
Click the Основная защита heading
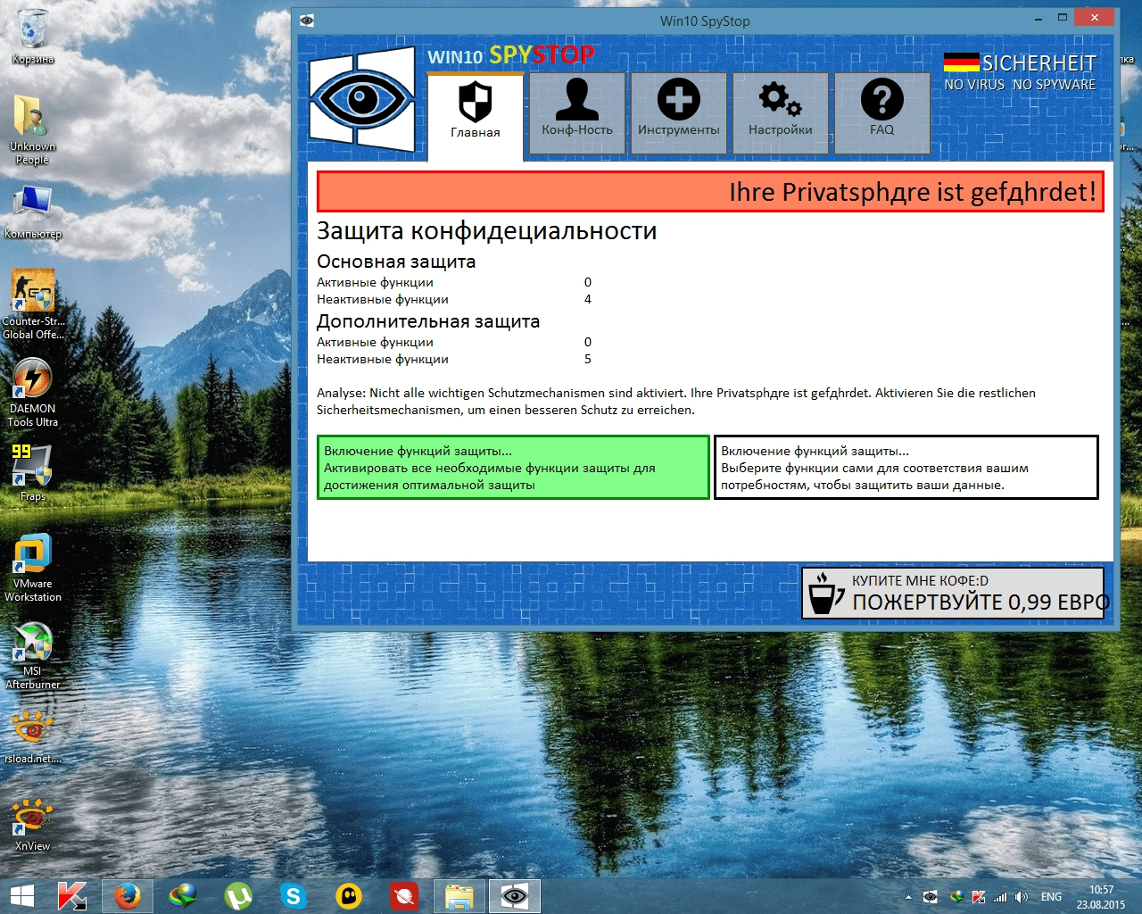(x=396, y=262)
